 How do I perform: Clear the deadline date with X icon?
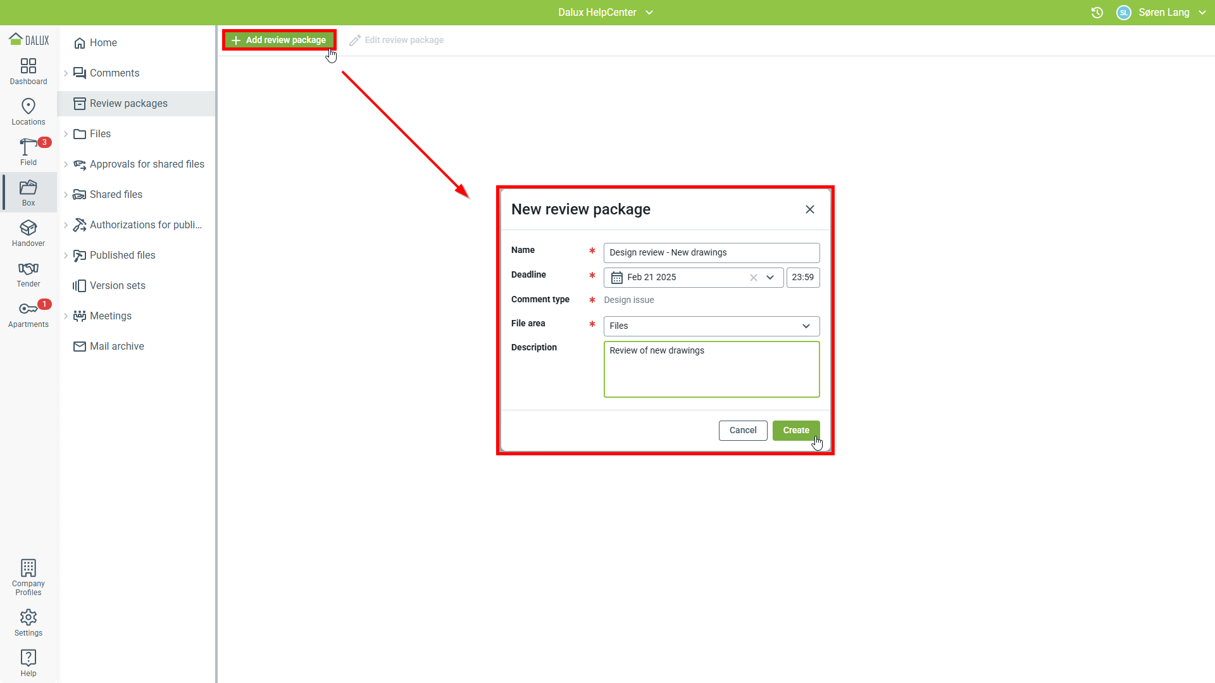tap(753, 278)
